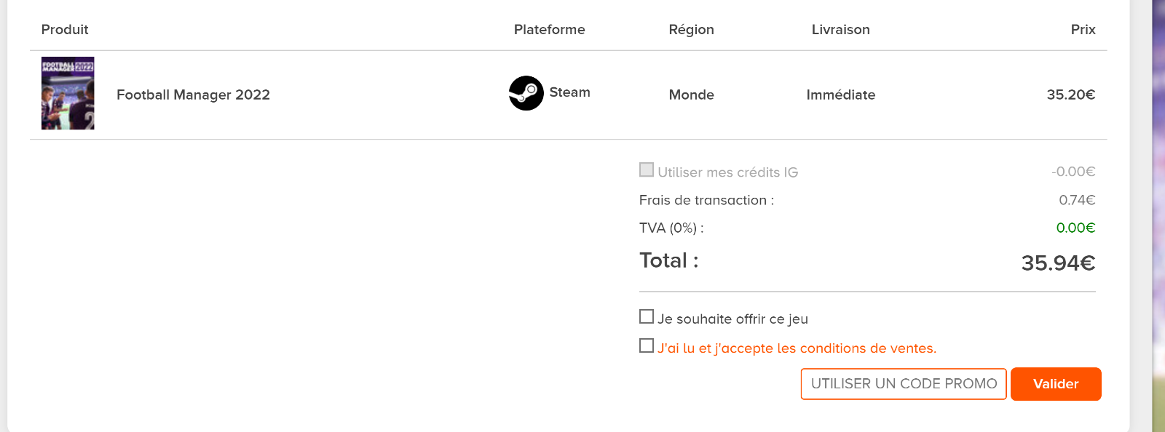Click the Prix column header
The height and width of the screenshot is (432, 1165).
(1083, 30)
